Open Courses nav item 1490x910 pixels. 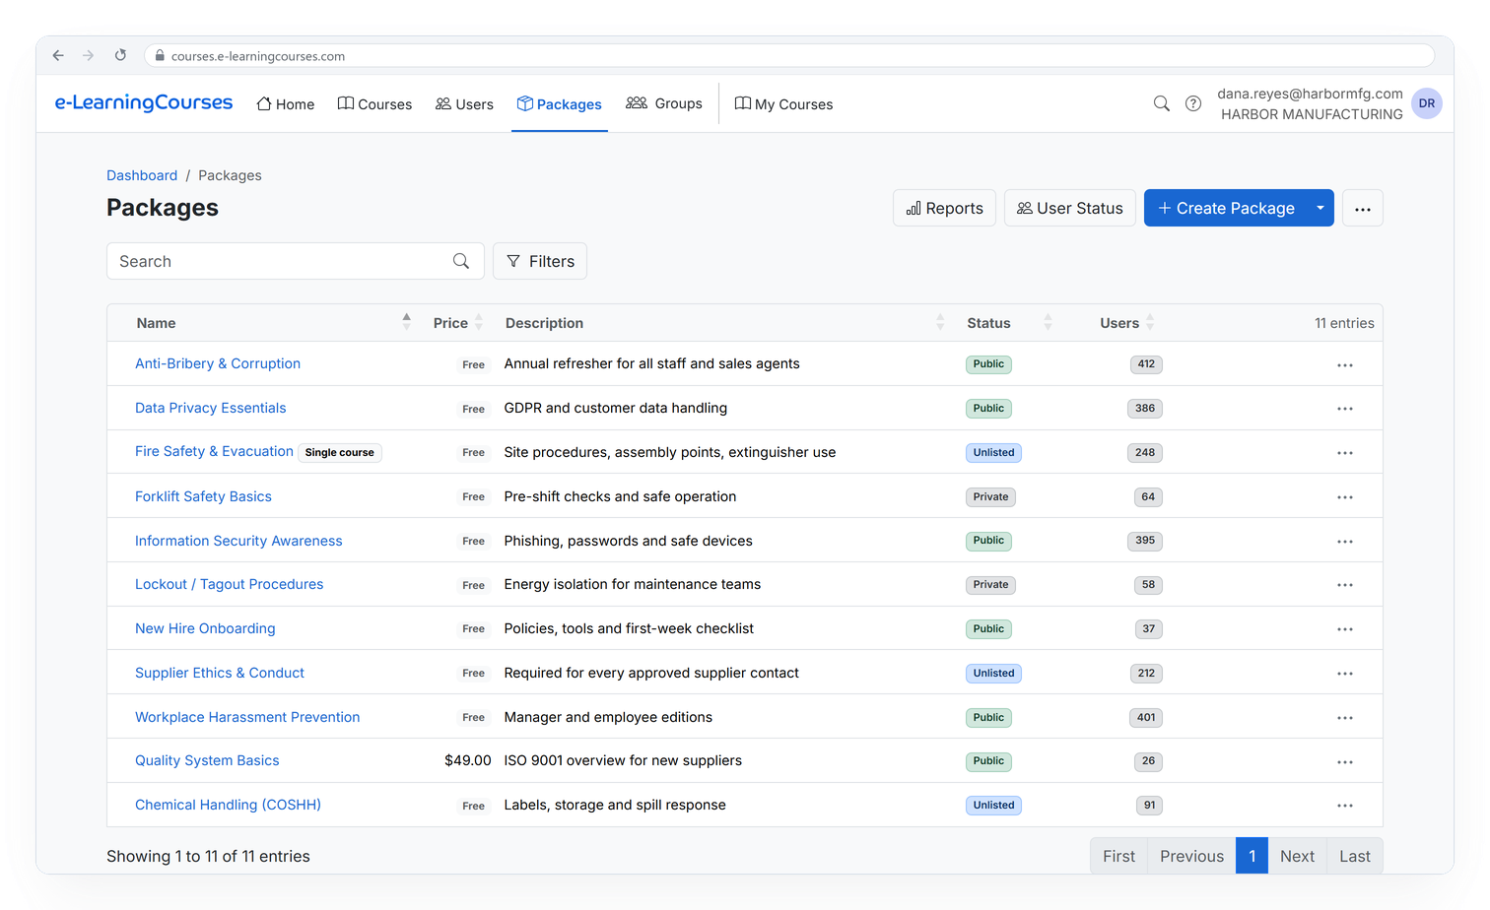(374, 104)
